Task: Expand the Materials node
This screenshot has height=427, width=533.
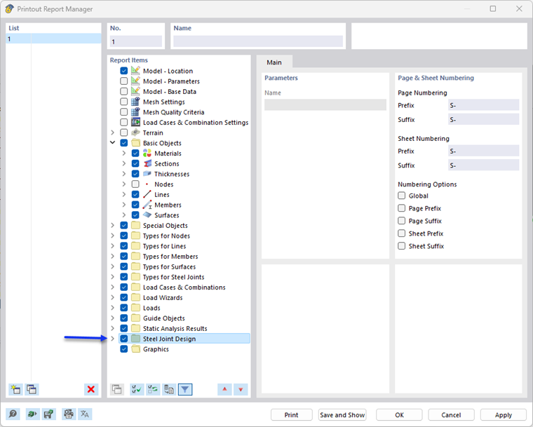Action: point(124,154)
